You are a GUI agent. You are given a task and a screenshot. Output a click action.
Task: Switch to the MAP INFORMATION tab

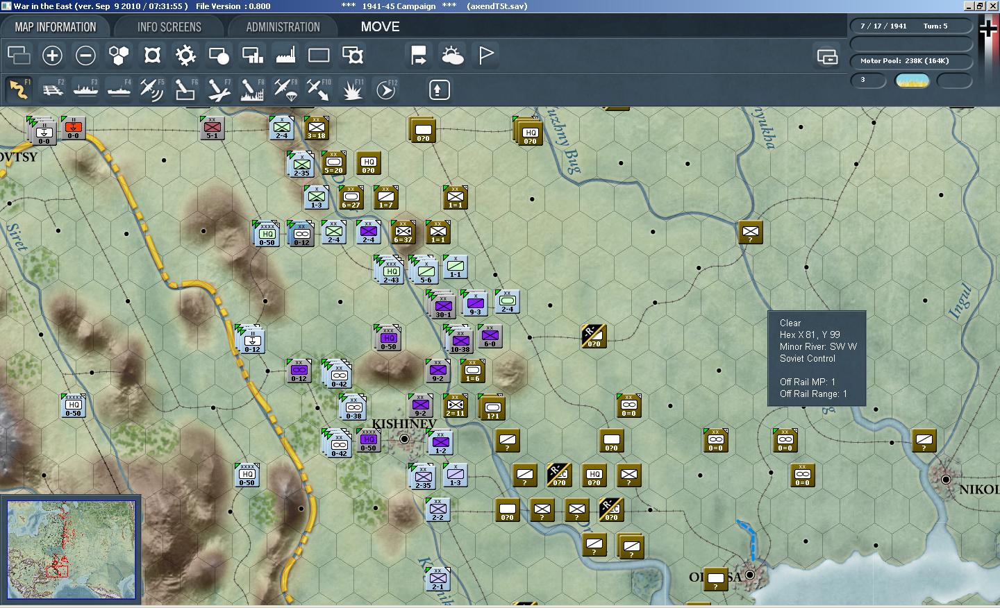[56, 27]
